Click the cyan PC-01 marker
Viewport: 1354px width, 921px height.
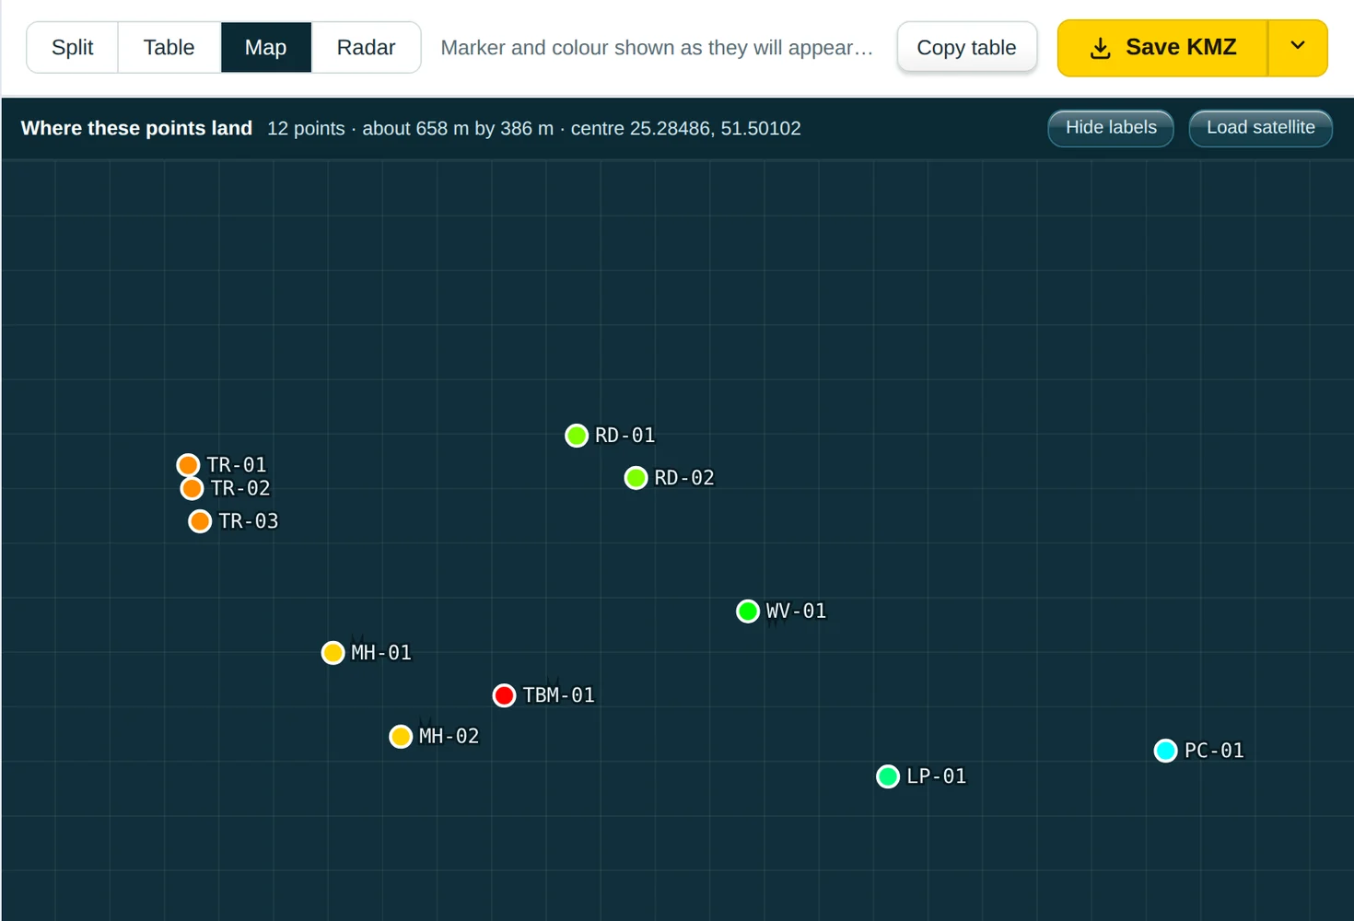[1165, 751]
